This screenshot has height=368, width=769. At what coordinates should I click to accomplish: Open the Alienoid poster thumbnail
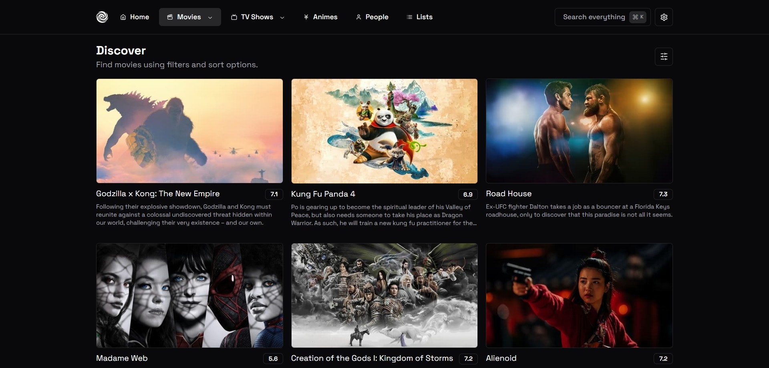(x=579, y=296)
